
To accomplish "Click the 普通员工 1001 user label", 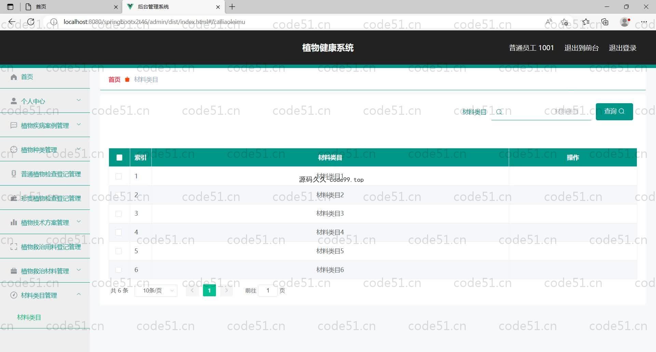I will point(531,48).
